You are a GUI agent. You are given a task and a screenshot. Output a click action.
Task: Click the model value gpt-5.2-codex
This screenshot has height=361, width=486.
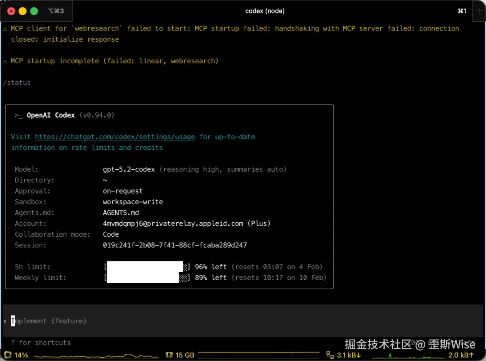(129, 169)
